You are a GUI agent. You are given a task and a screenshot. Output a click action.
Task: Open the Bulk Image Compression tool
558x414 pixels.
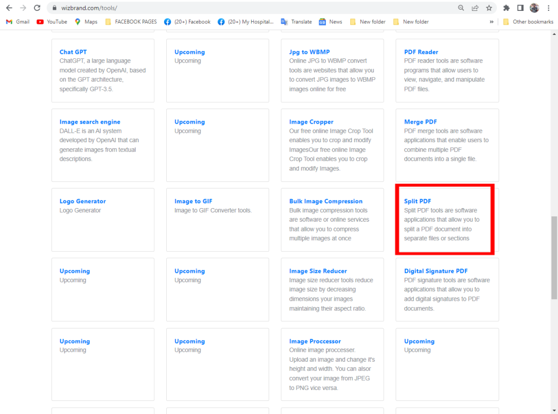tap(325, 201)
